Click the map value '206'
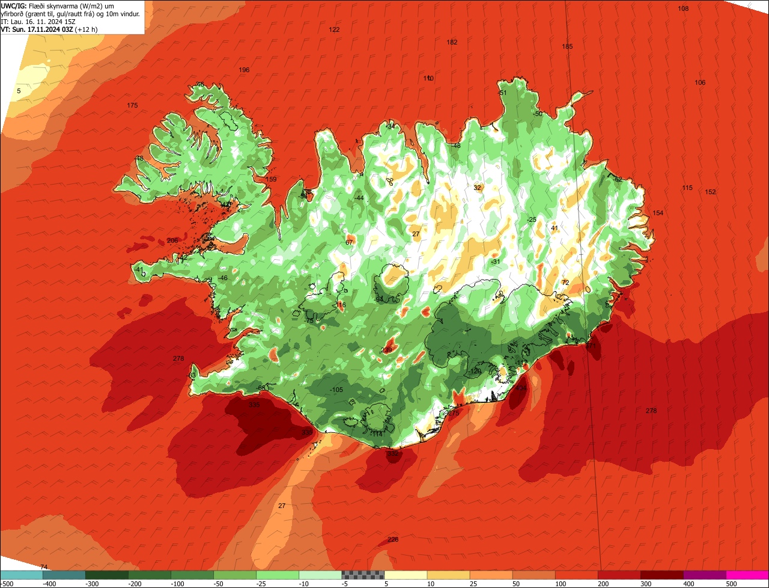The width and height of the screenshot is (769, 588). pyautogui.click(x=172, y=240)
